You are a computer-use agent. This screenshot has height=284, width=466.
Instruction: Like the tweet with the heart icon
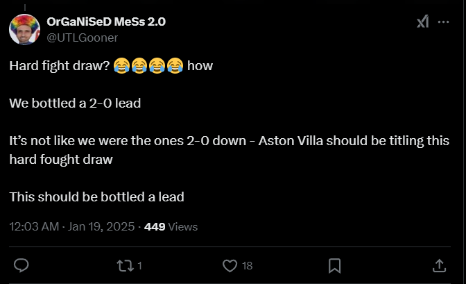230,265
